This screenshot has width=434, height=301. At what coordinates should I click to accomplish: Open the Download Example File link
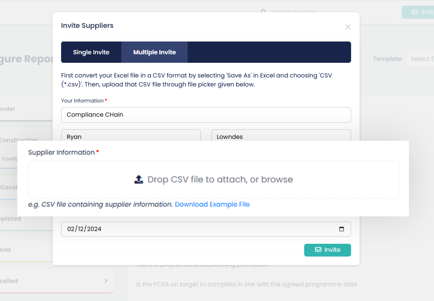click(212, 204)
